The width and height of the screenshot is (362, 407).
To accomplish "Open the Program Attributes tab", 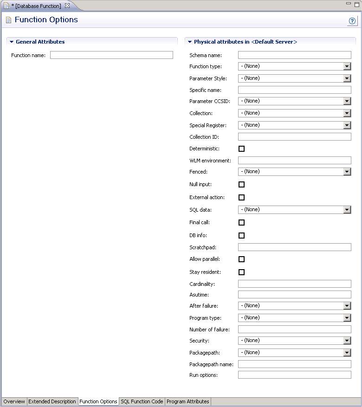I will (187, 401).
